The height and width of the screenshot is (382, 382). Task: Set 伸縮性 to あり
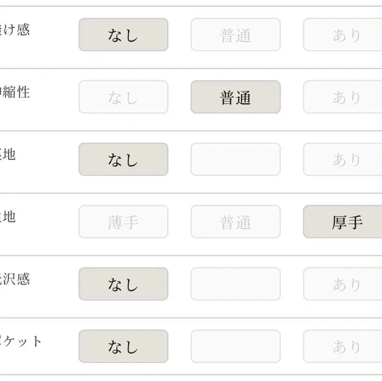(x=344, y=97)
